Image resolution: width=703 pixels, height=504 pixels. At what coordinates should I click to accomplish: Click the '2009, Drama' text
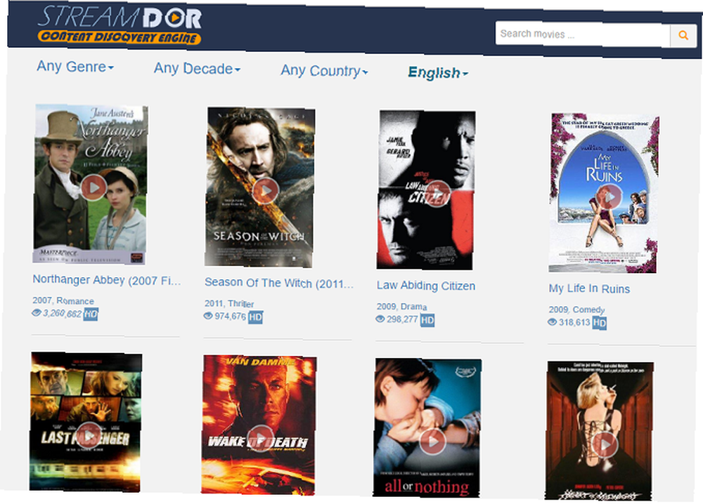coord(401,307)
